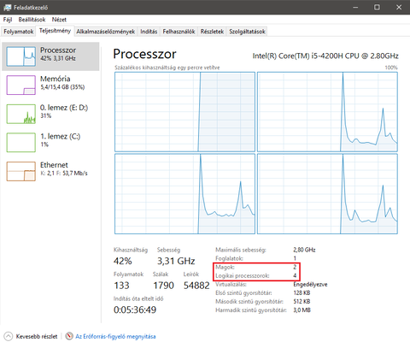Screen dimensions: 410x348
Task: Switch to the Felhasználók tab
Action: (179, 32)
